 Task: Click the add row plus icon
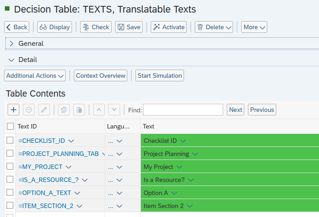pos(13,110)
